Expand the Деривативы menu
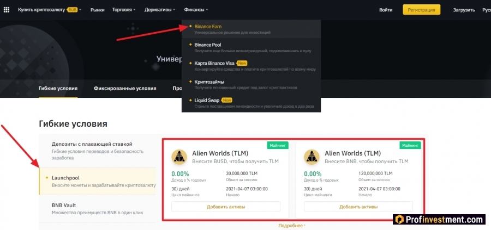The width and height of the screenshot is (491, 230). [x=160, y=10]
